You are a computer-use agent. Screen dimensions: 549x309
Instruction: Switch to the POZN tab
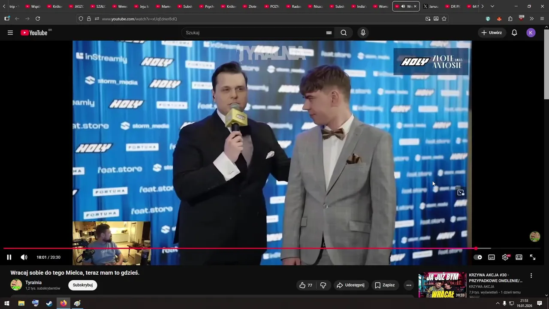pos(272,6)
